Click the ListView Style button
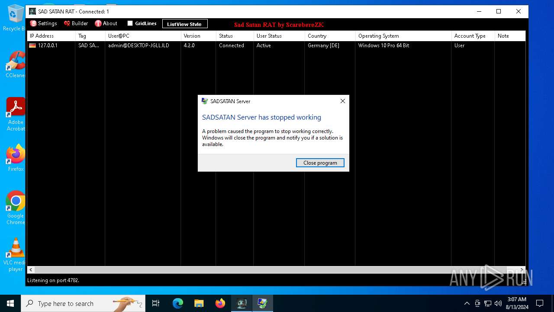 click(x=185, y=24)
